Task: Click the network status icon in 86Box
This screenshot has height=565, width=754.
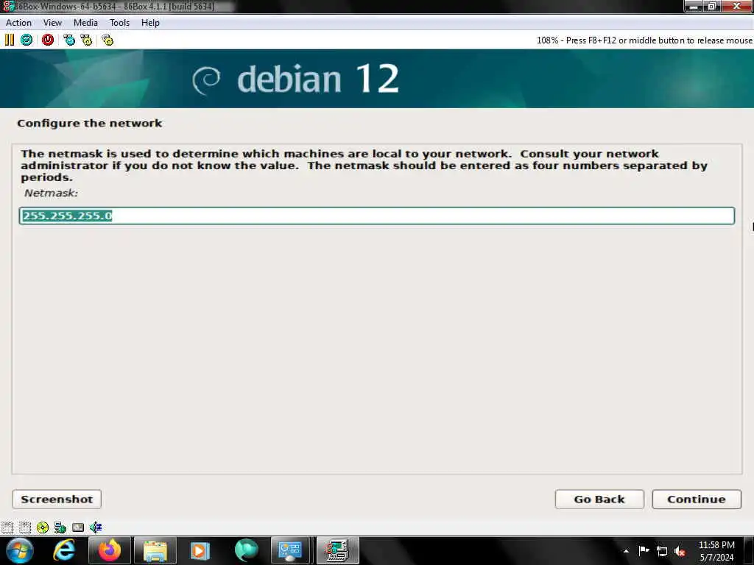Action: point(60,527)
